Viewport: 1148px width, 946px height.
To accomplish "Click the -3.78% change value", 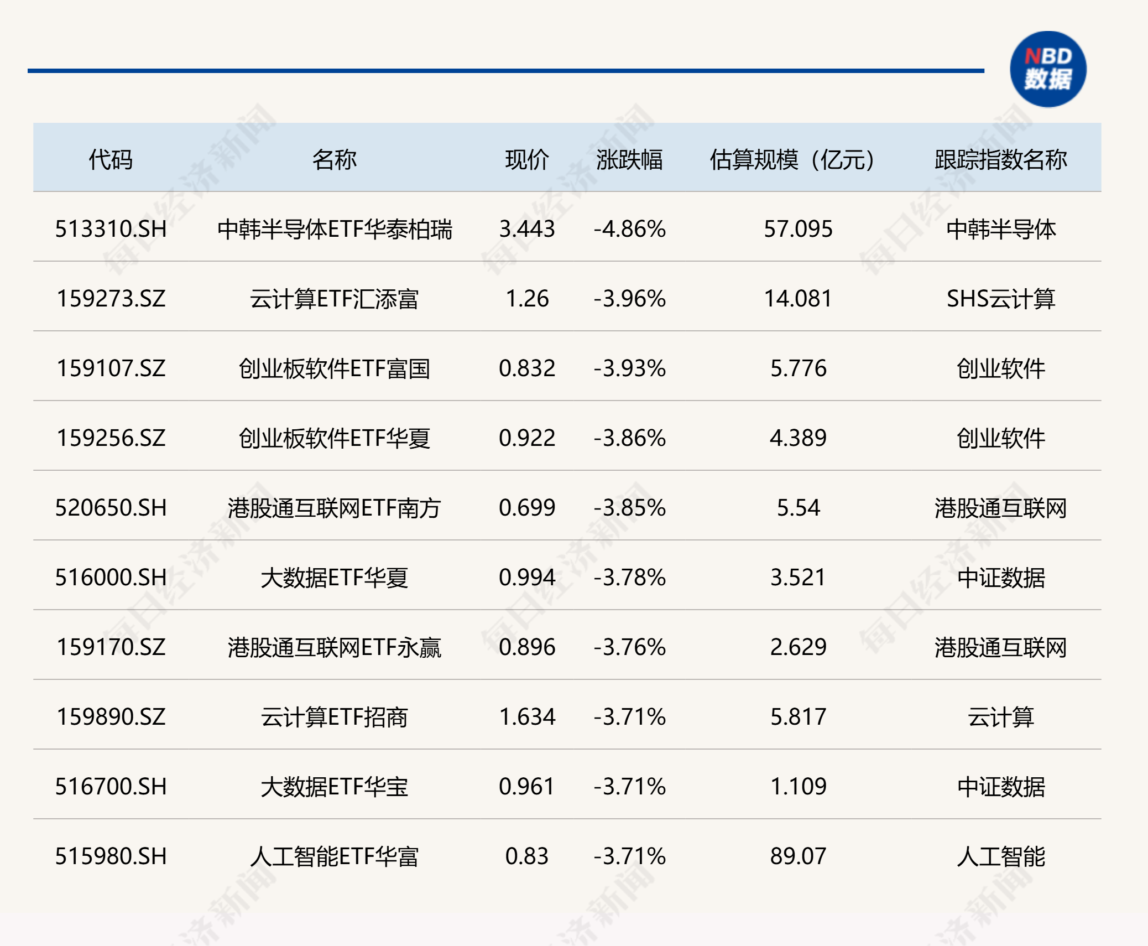I will click(x=629, y=578).
